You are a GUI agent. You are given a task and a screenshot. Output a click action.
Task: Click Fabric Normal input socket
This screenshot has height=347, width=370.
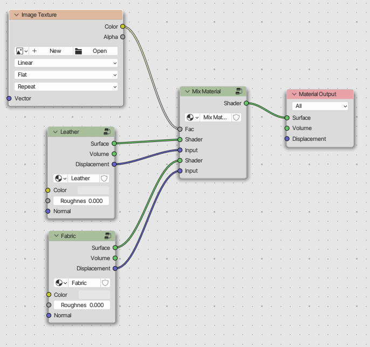pyautogui.click(x=49, y=315)
